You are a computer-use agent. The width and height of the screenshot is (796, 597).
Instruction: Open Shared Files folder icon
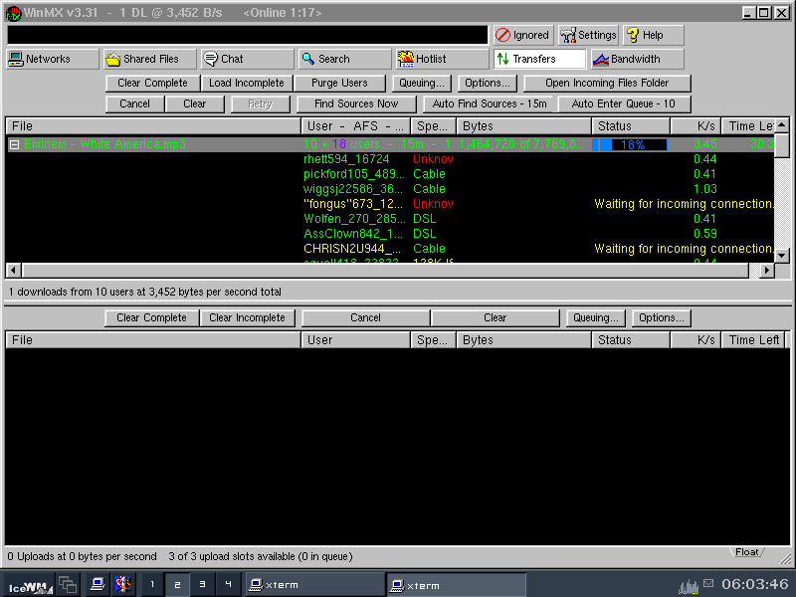[113, 59]
